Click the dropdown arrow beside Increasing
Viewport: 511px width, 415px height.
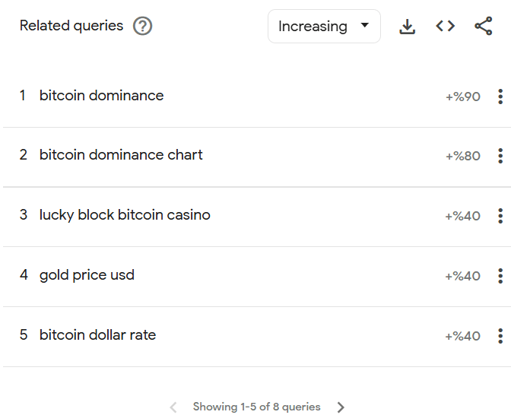coord(365,26)
